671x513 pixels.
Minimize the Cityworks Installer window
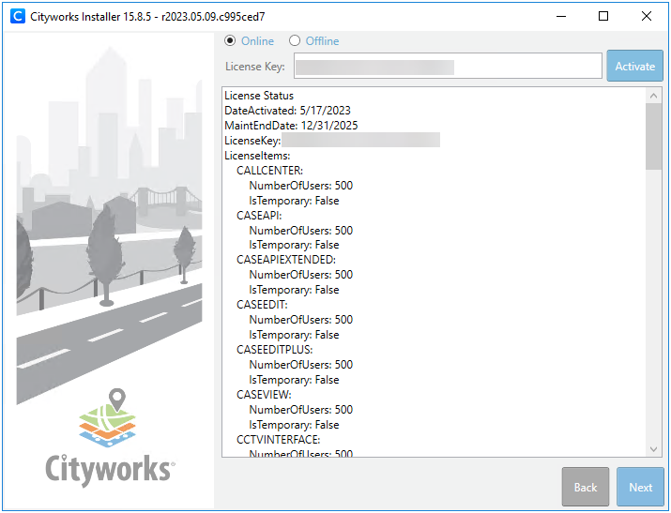[x=560, y=16]
